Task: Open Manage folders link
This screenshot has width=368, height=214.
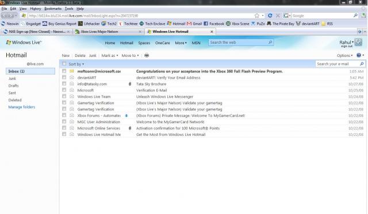Action: point(22,107)
